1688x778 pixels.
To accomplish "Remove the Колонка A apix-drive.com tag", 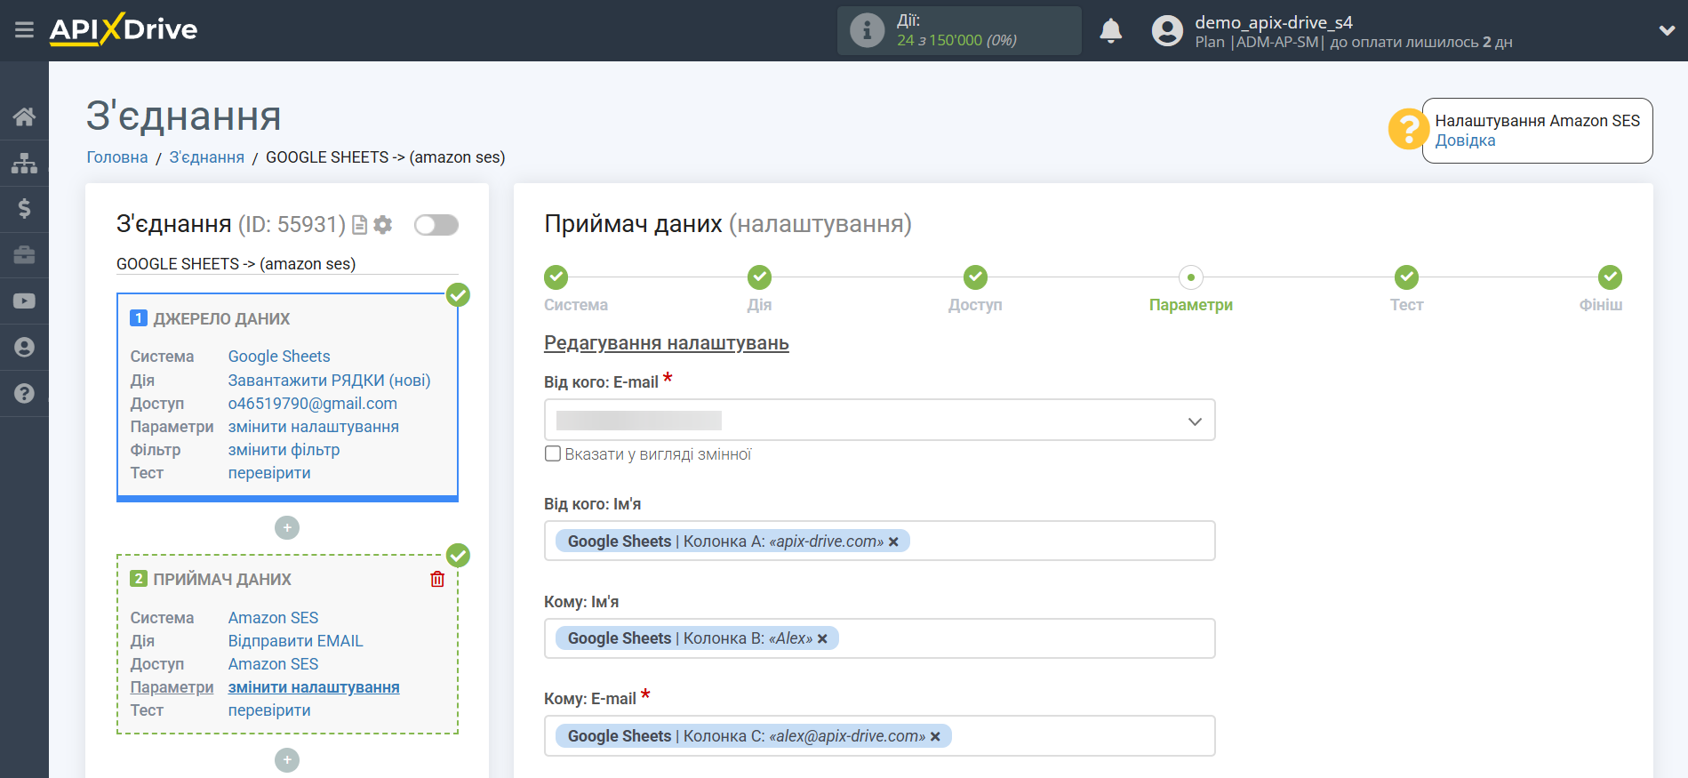I will click(893, 541).
